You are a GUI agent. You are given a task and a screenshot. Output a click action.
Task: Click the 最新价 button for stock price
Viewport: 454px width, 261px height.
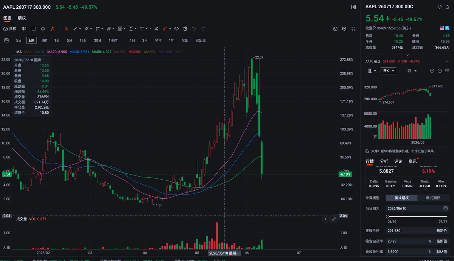442,230
